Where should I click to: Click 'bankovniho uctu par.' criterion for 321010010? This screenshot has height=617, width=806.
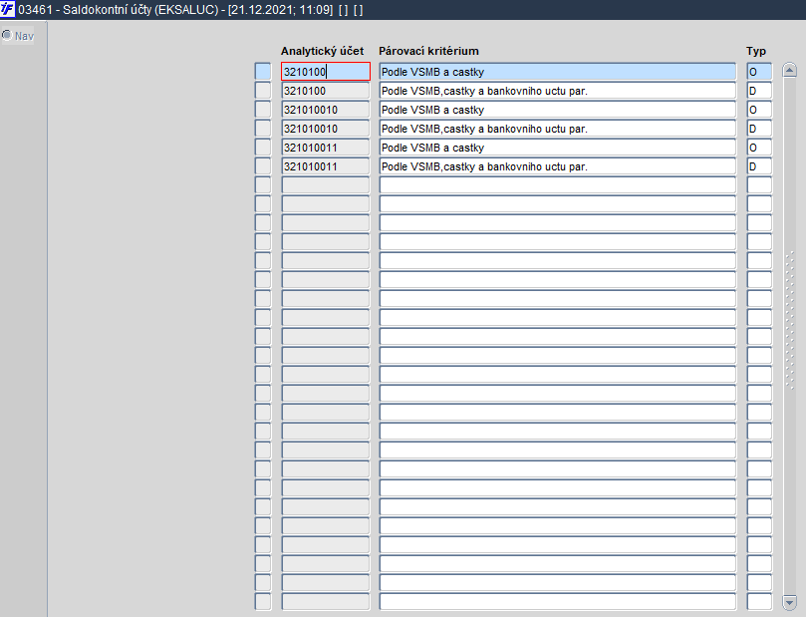click(x=558, y=129)
